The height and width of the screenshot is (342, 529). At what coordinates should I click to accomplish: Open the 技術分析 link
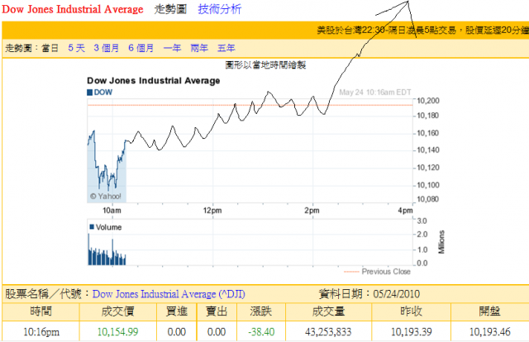click(x=219, y=9)
